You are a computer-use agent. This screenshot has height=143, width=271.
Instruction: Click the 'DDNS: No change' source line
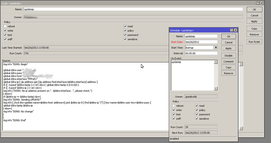point(18,112)
